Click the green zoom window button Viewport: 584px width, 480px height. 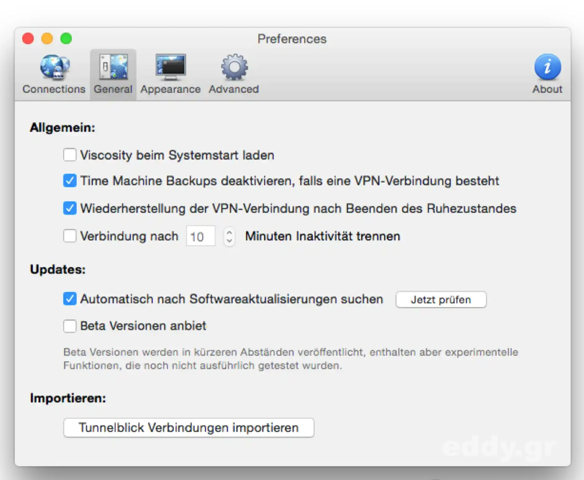pyautogui.click(x=66, y=39)
